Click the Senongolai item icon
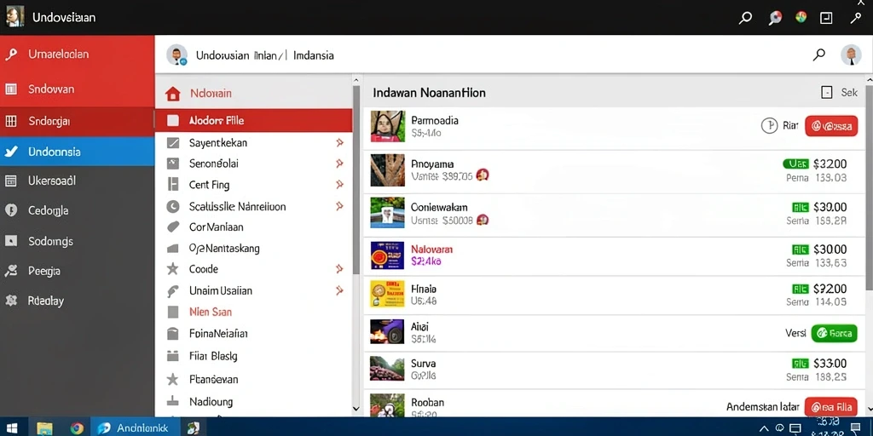 [173, 163]
